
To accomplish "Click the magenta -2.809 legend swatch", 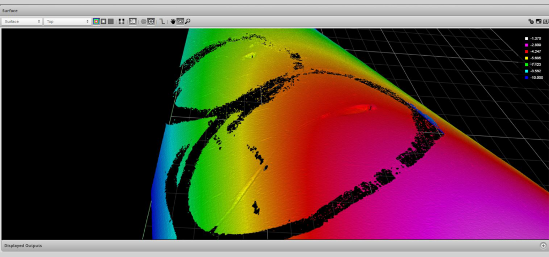I will (x=526, y=45).
